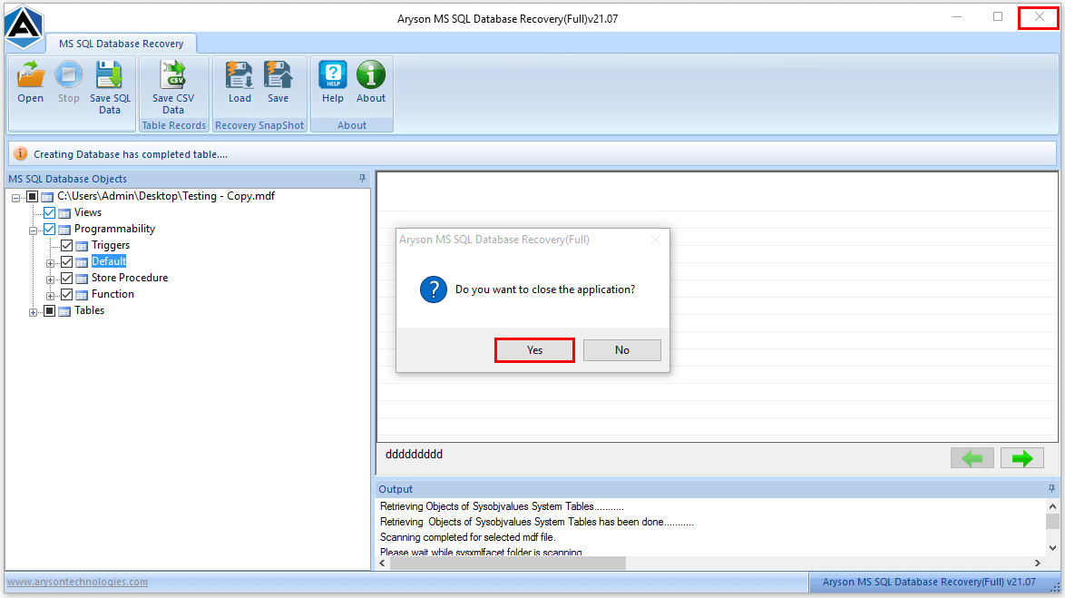Open the Help icon

[x=333, y=74]
